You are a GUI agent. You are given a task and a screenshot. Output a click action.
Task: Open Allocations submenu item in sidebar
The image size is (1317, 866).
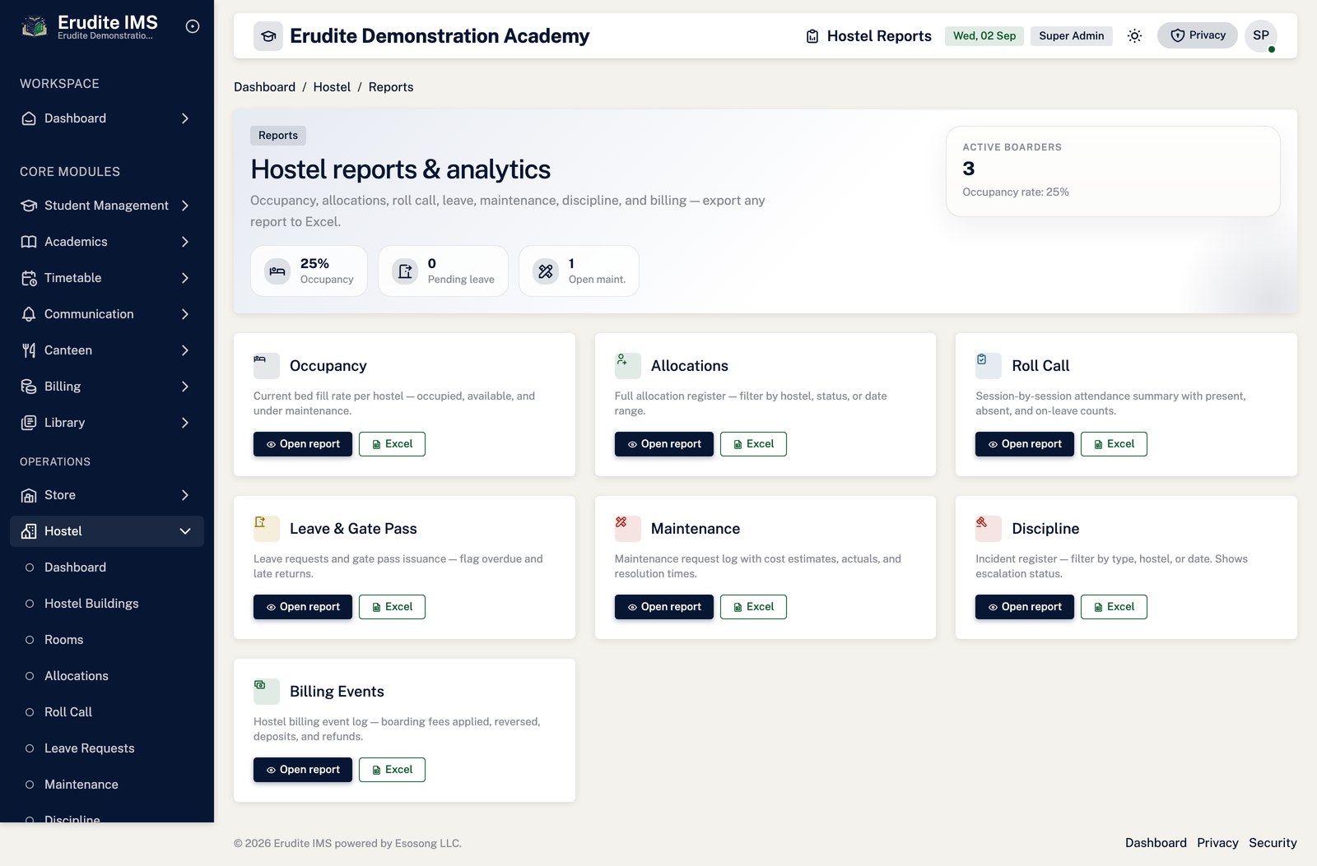click(x=107, y=676)
